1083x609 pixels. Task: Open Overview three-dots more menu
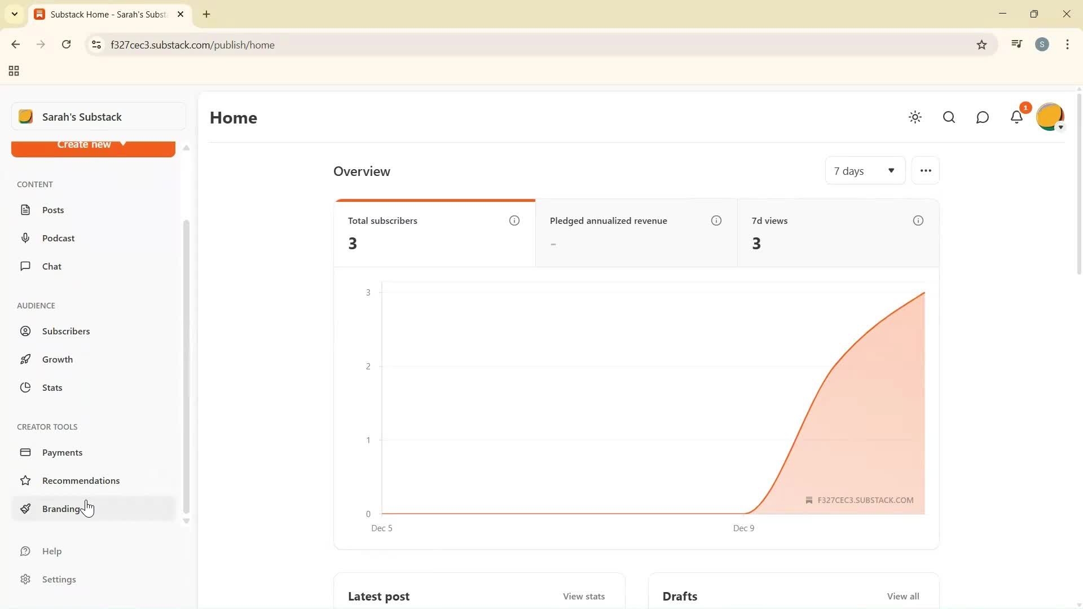coord(925,171)
